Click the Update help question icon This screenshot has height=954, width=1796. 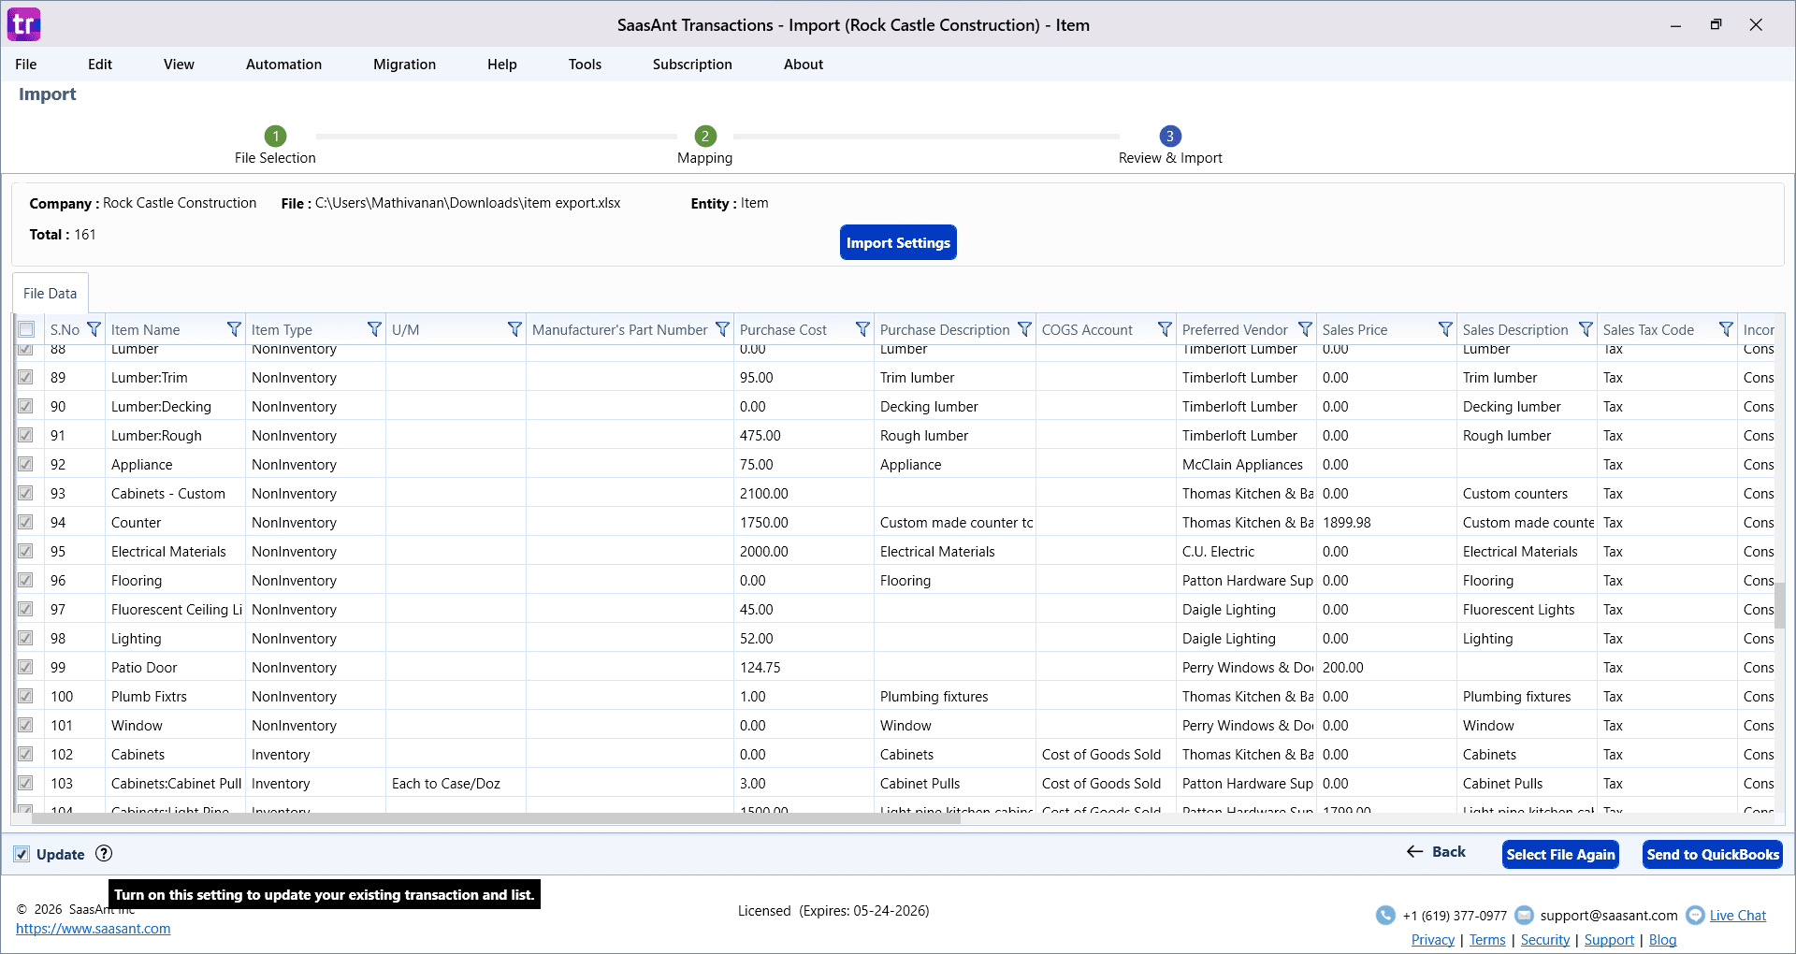click(104, 853)
